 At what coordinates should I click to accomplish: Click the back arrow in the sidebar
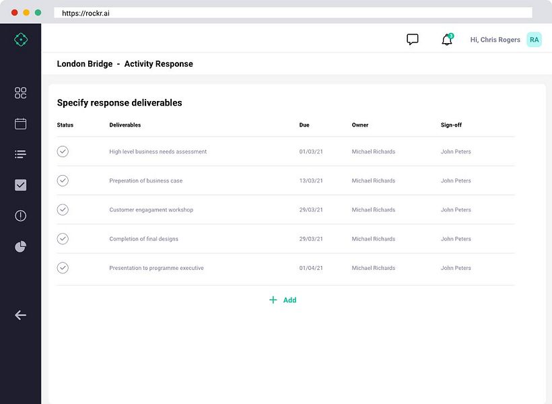pos(20,315)
